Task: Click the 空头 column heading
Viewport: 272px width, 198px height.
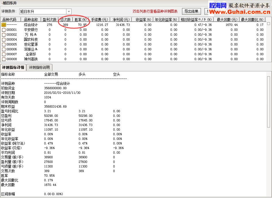Action: coord(116,74)
